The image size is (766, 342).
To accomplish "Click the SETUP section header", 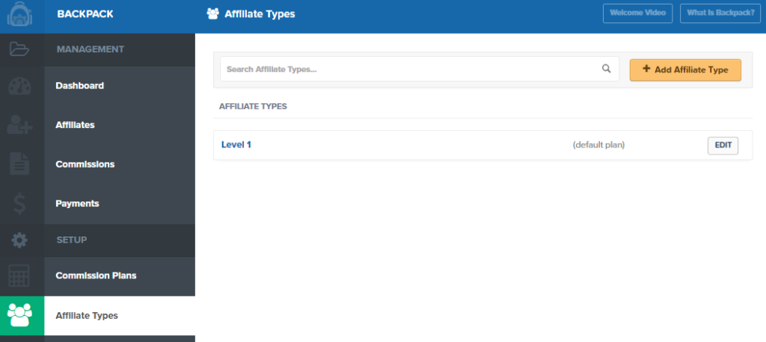I will coord(71,240).
